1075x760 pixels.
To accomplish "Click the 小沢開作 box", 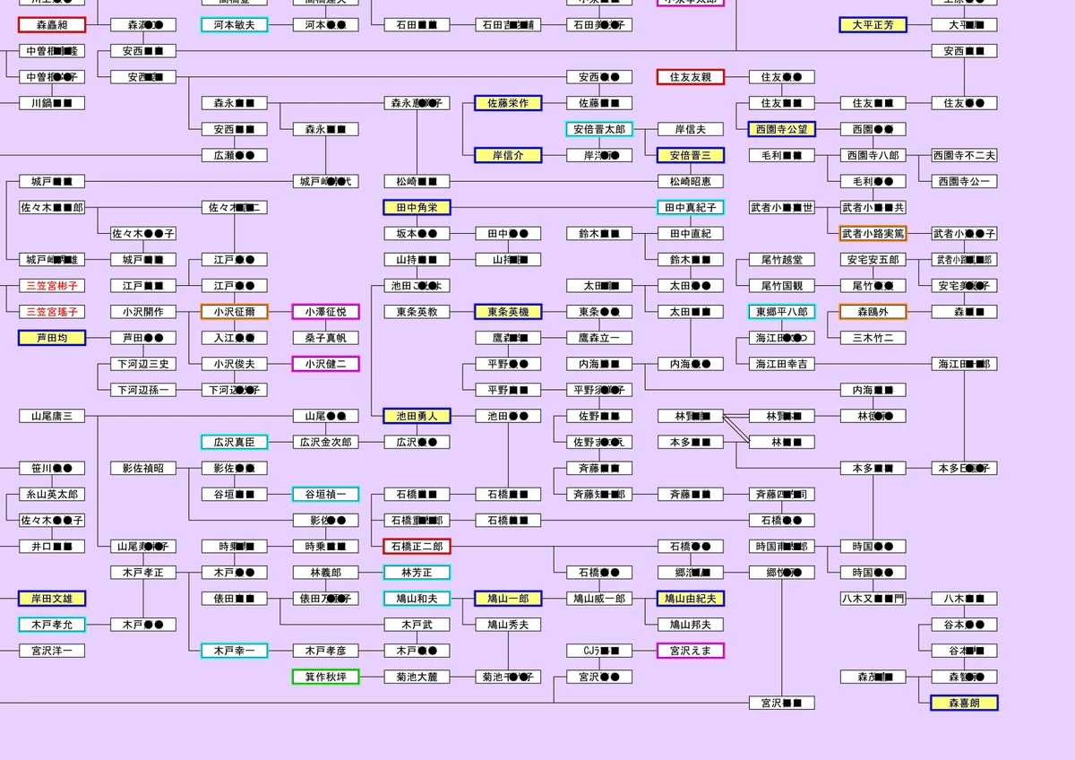I will tap(142, 312).
